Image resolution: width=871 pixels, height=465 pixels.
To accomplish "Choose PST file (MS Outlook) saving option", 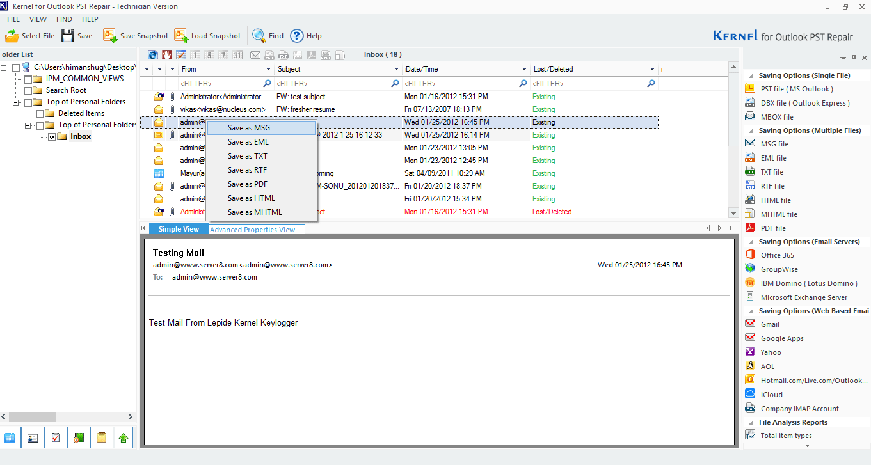I will [x=797, y=89].
